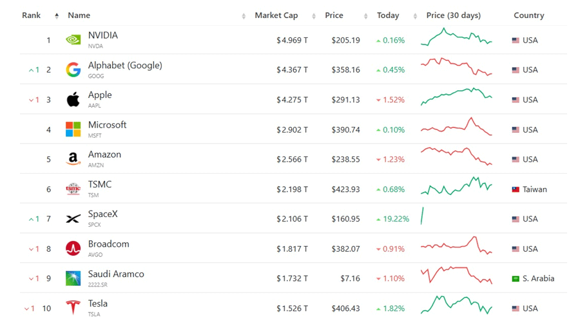Click the Microsoft four-square logo
Image resolution: width=580 pixels, height=322 pixels.
(73, 129)
